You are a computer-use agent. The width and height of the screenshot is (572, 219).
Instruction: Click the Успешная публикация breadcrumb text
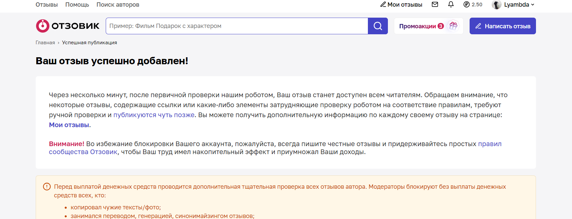pyautogui.click(x=89, y=43)
